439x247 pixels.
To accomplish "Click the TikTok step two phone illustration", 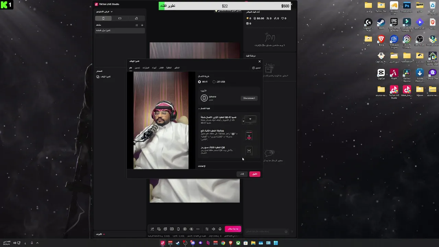I will click(x=249, y=136).
